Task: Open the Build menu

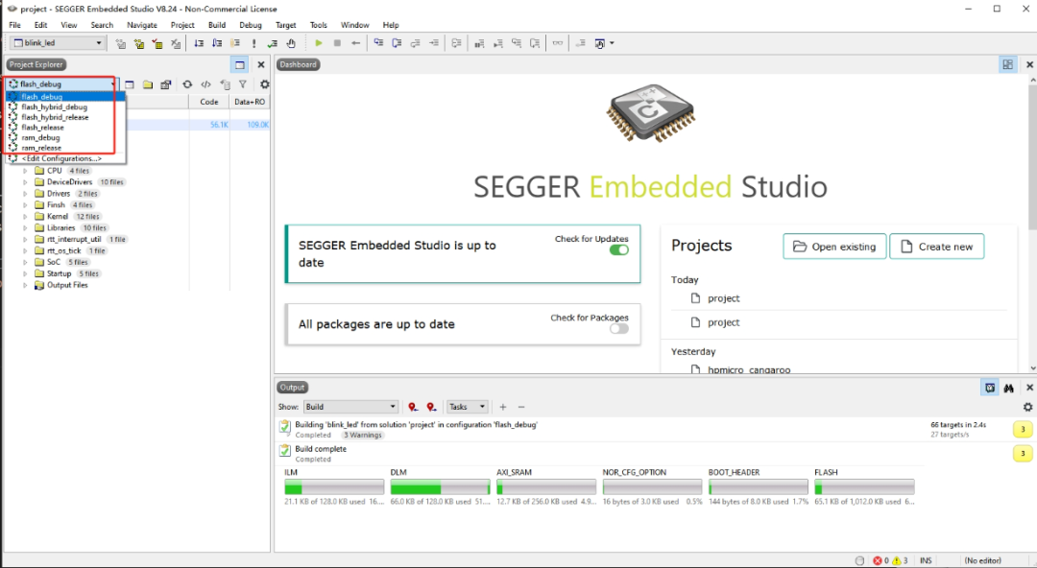Action: 217,25
